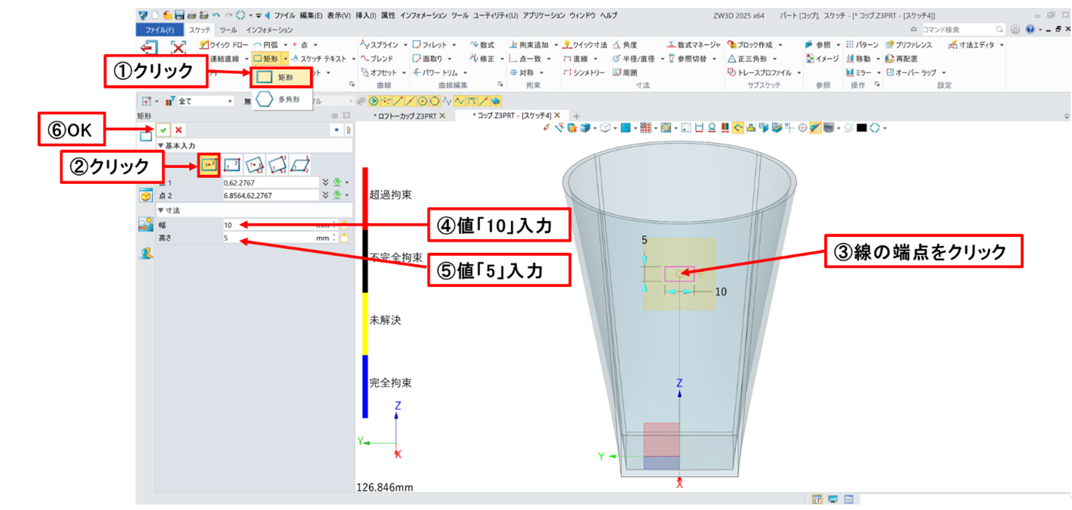Image resolution: width=1072 pixels, height=510 pixels.
Task: Select 3-point corner rectangle mode
Action: 277,165
